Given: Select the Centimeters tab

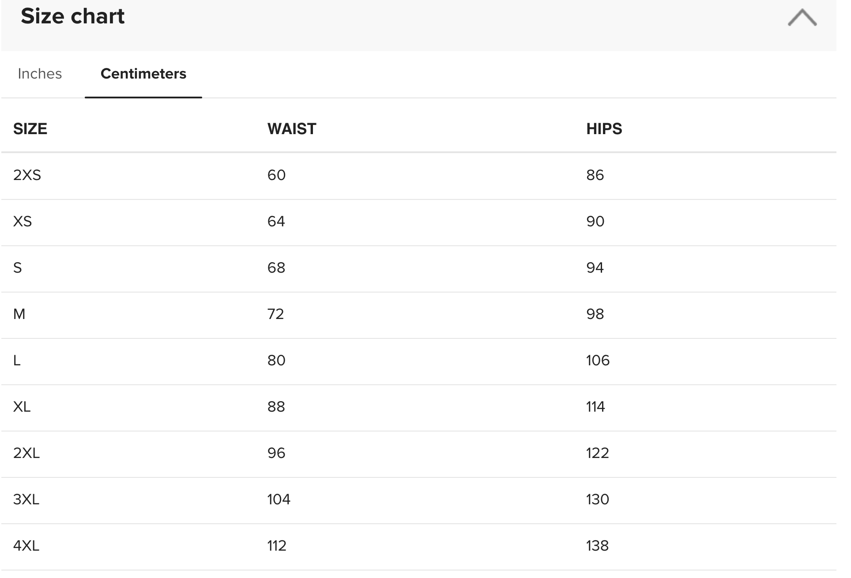Looking at the screenshot, I should 143,74.
